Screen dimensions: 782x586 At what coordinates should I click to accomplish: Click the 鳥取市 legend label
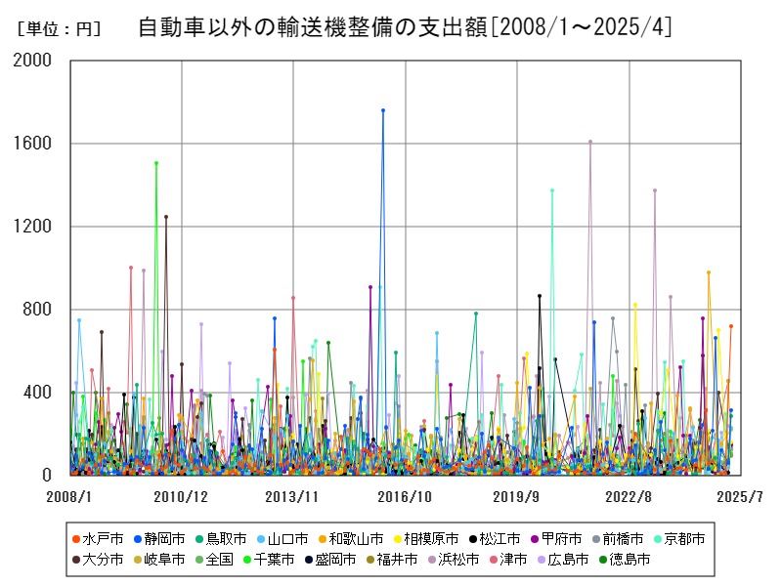point(226,539)
